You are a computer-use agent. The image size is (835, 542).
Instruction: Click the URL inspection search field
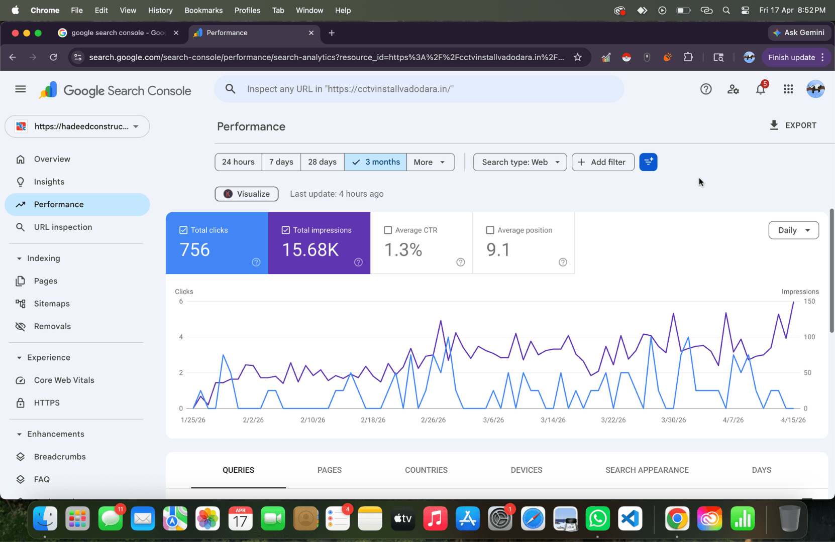[x=419, y=89]
